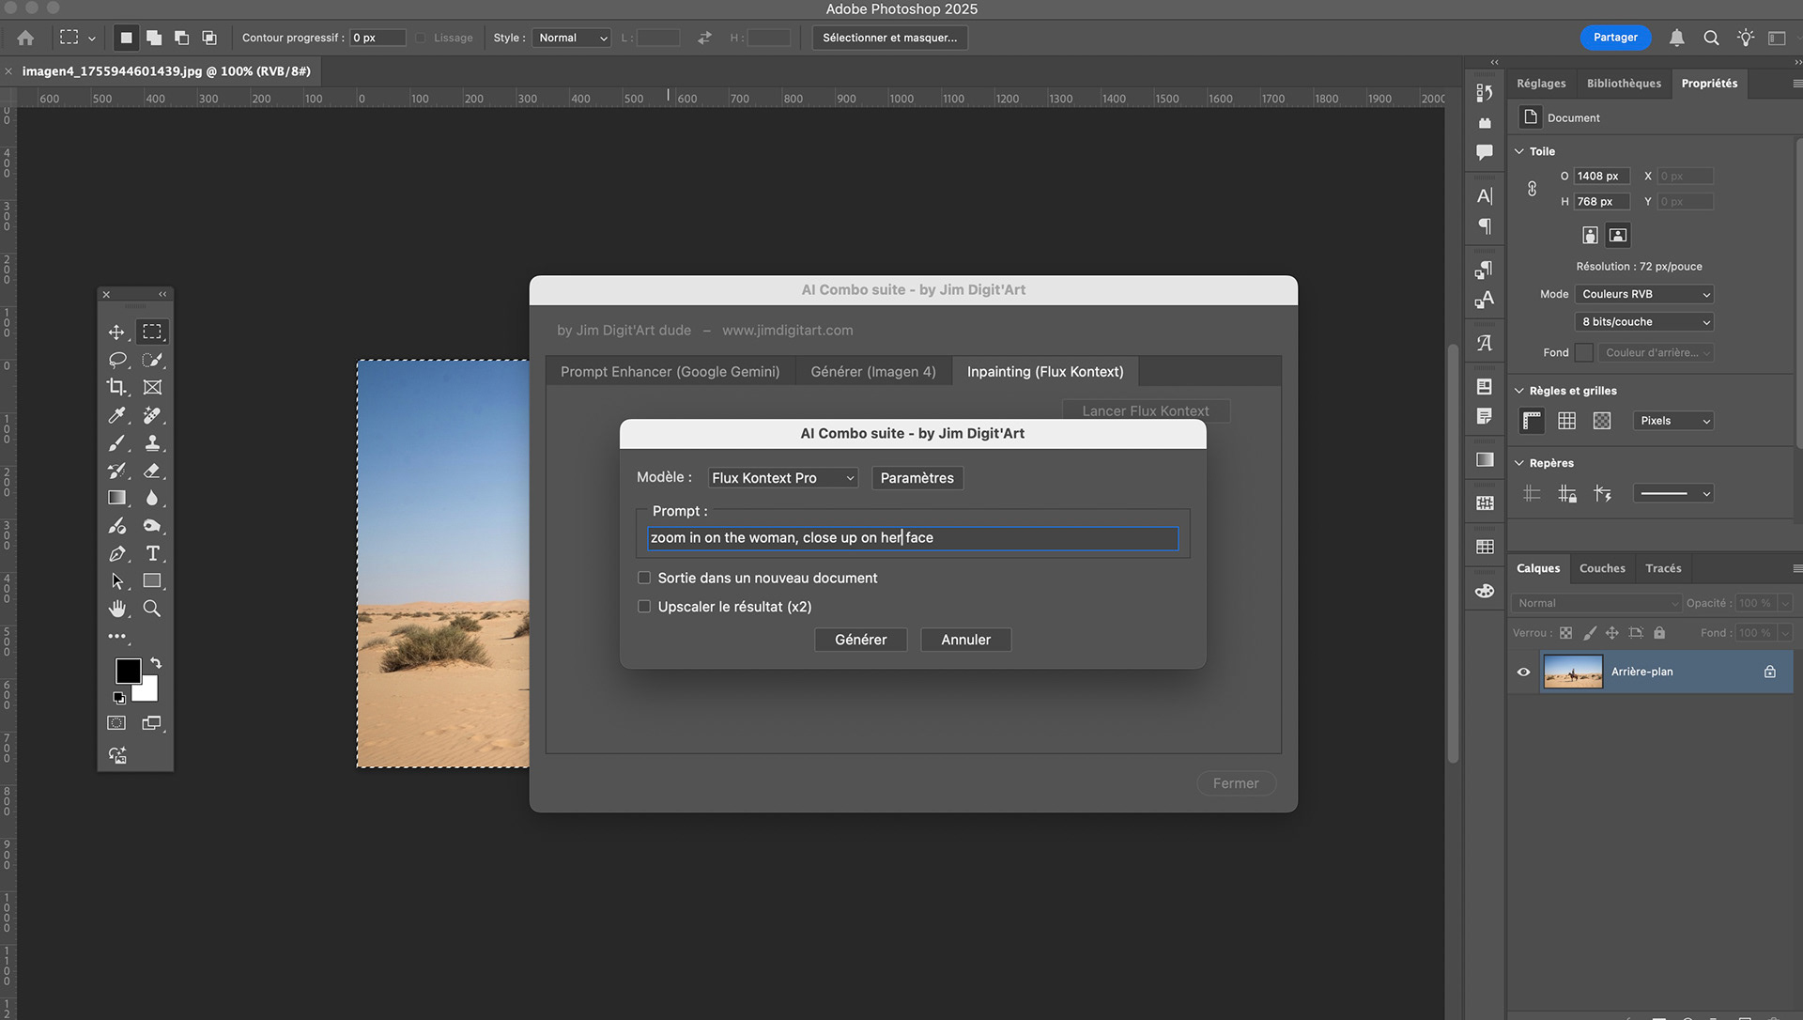The height and width of the screenshot is (1020, 1803).
Task: Go to the Photoshop home screen
Action: [25, 38]
